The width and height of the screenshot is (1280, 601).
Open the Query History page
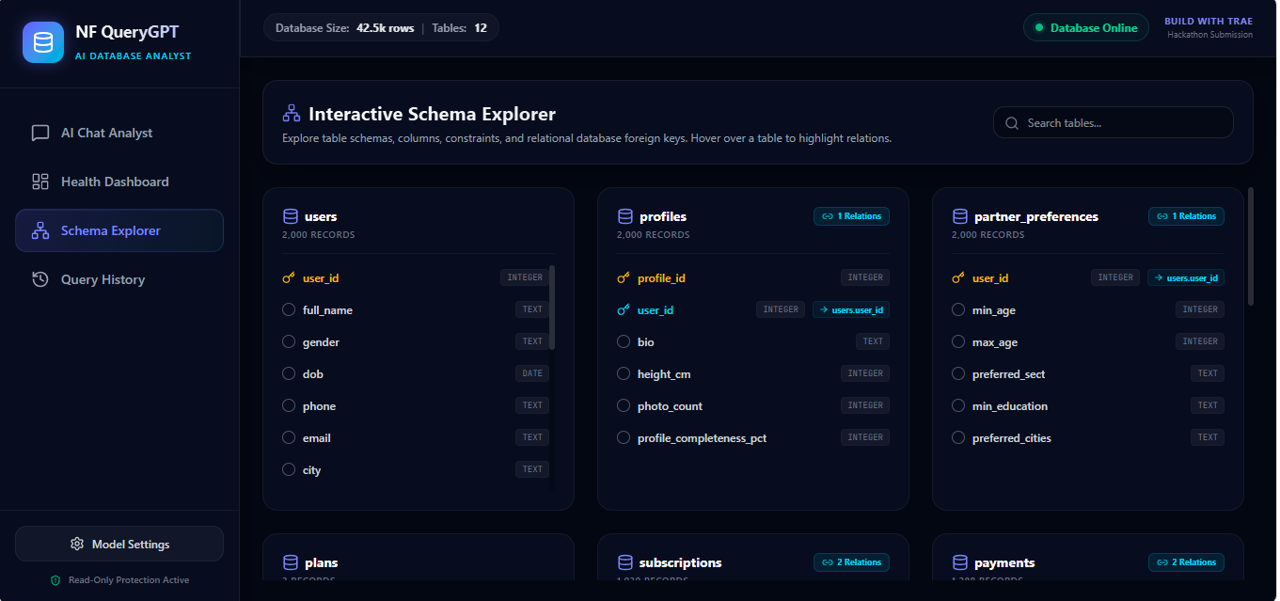coord(119,279)
